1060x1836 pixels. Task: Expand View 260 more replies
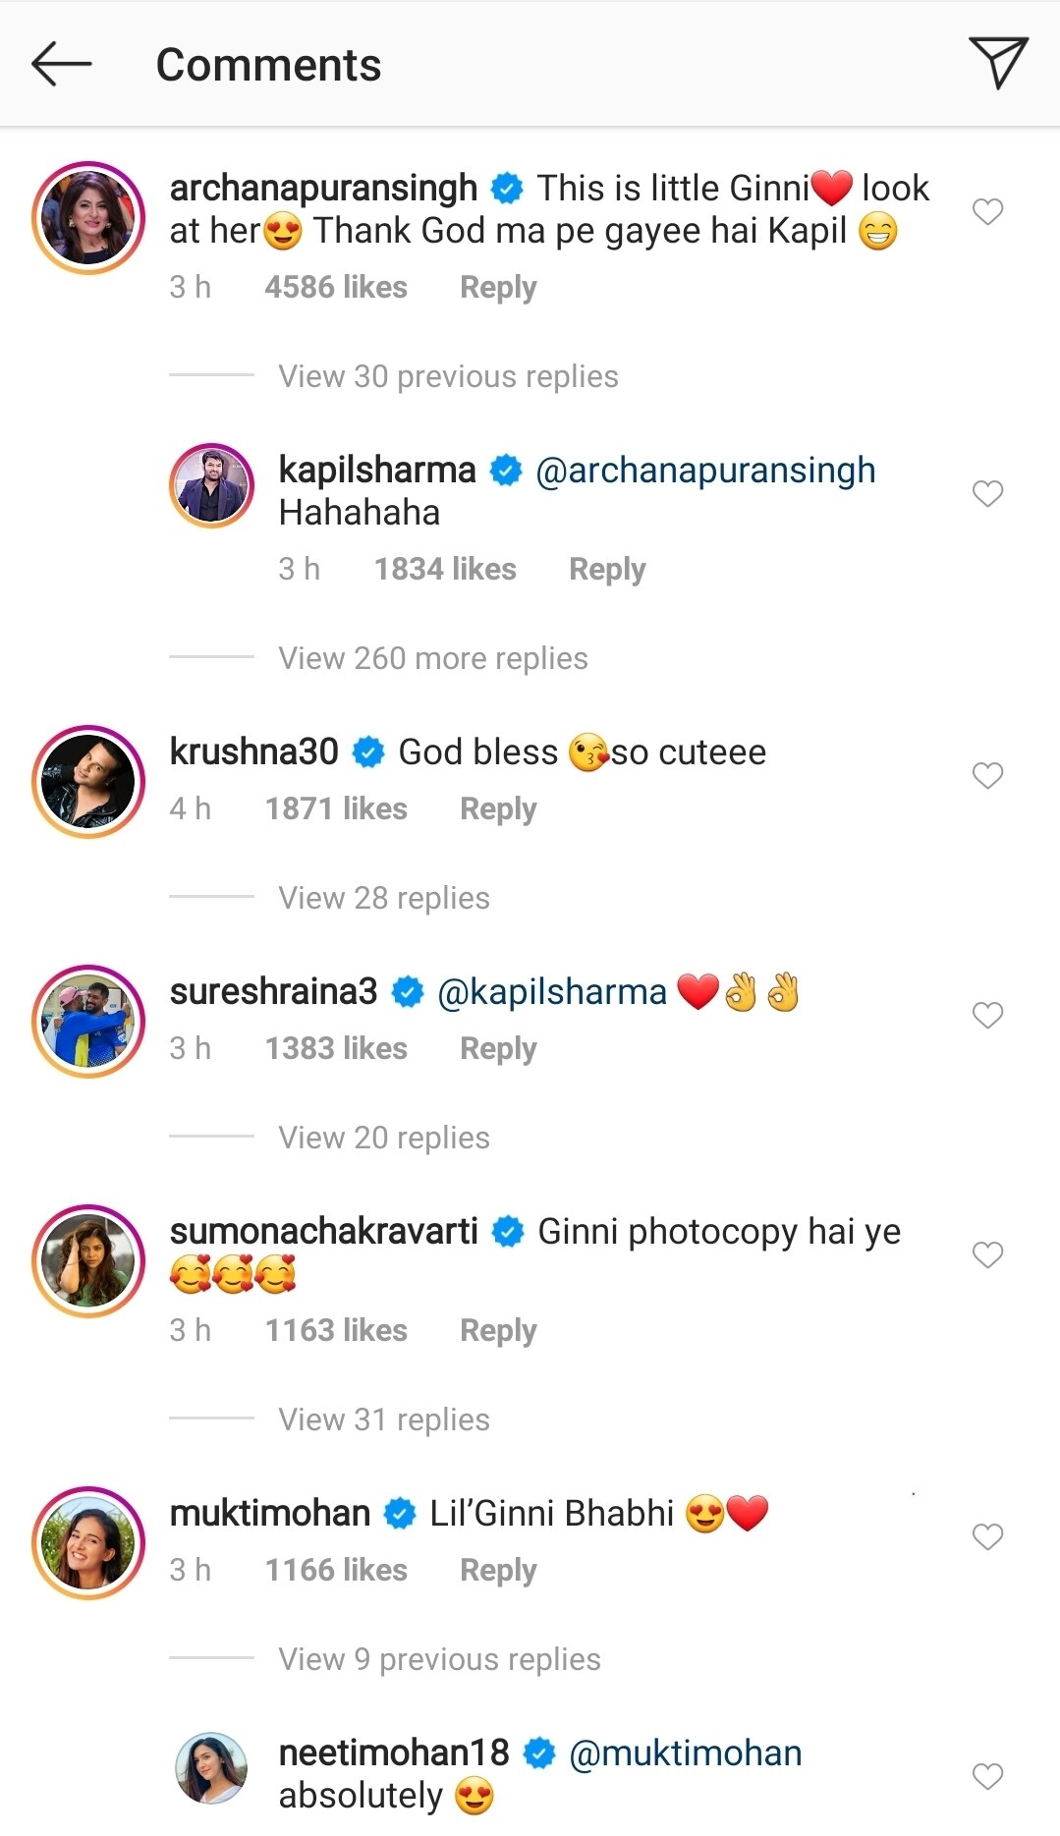click(x=433, y=658)
